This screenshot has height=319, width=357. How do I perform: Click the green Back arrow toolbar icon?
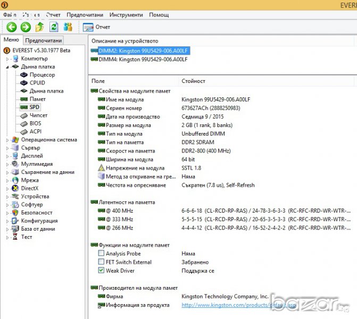point(11,27)
